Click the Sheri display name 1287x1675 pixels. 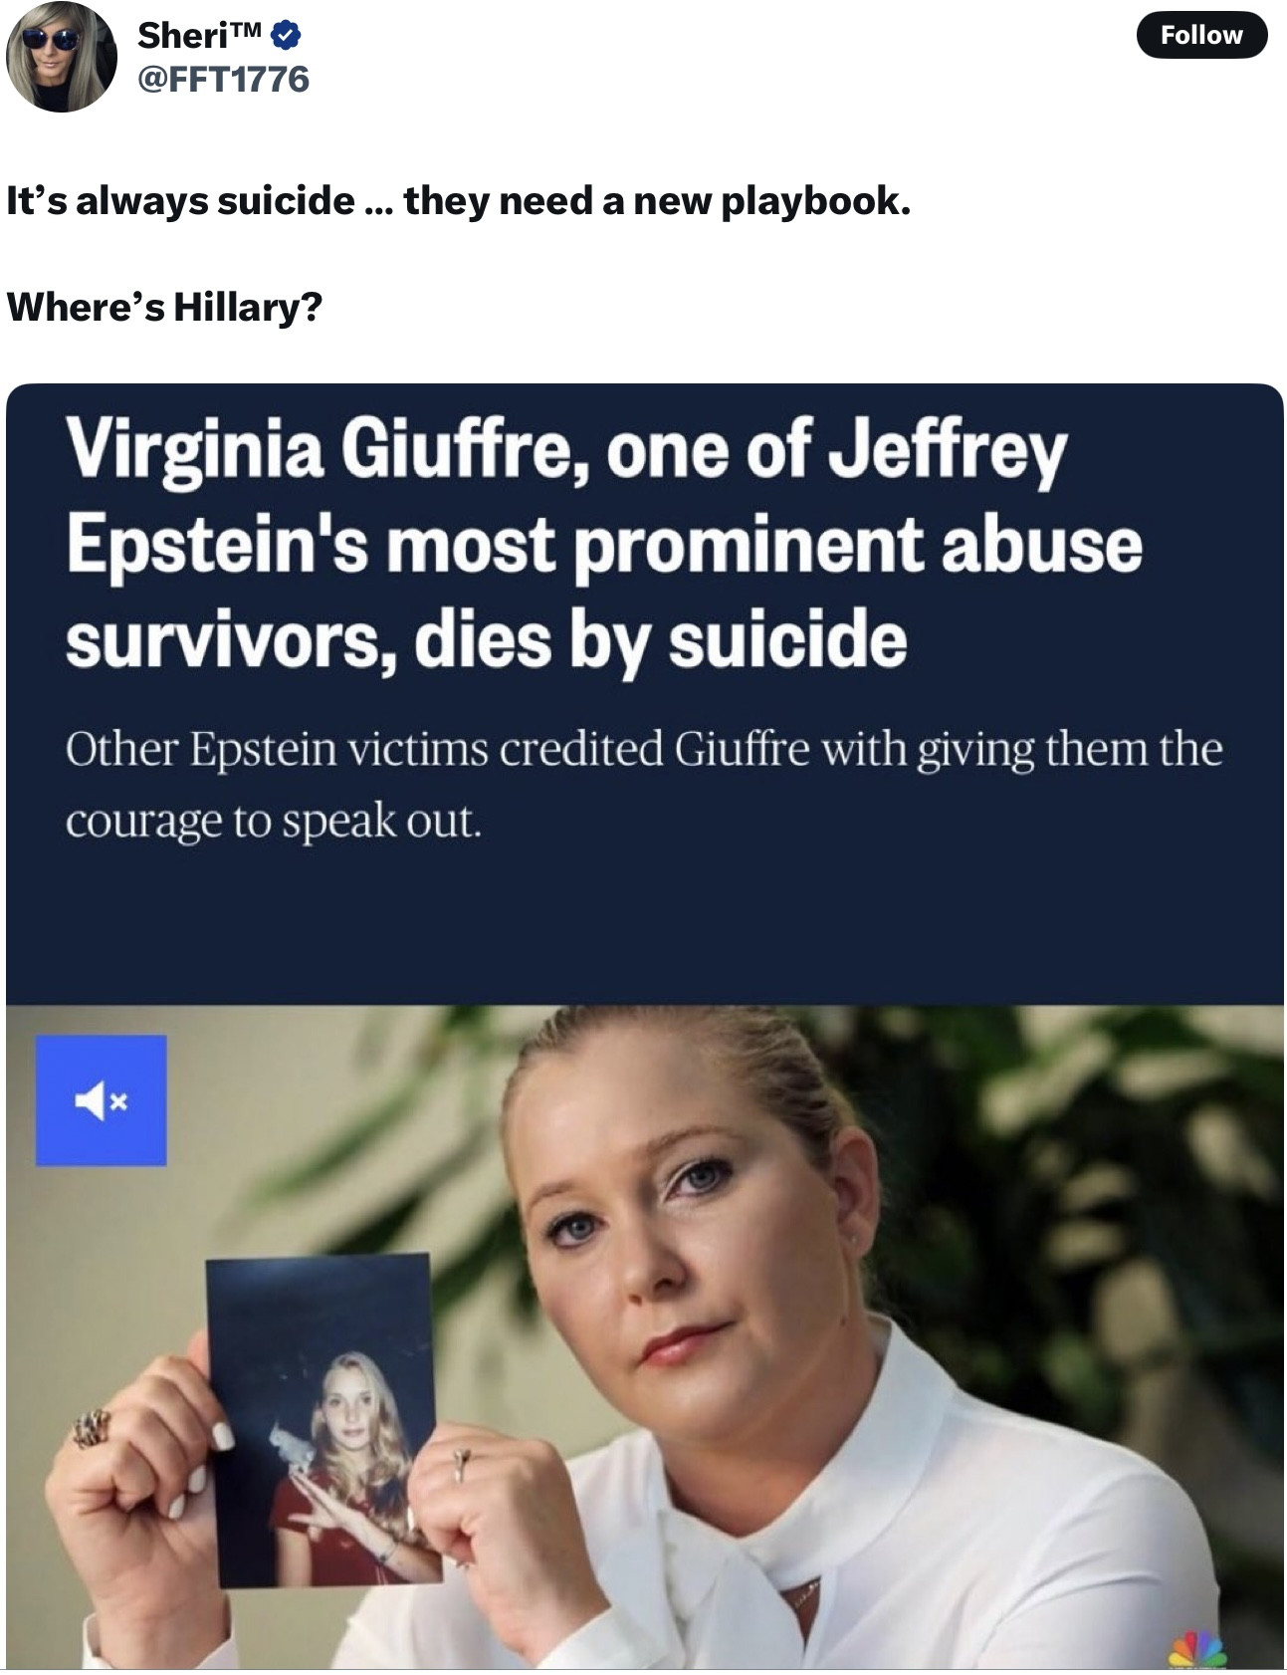point(183,35)
